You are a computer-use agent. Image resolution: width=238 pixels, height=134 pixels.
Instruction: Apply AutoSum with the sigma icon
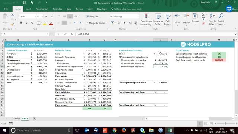[x=203, y=14]
